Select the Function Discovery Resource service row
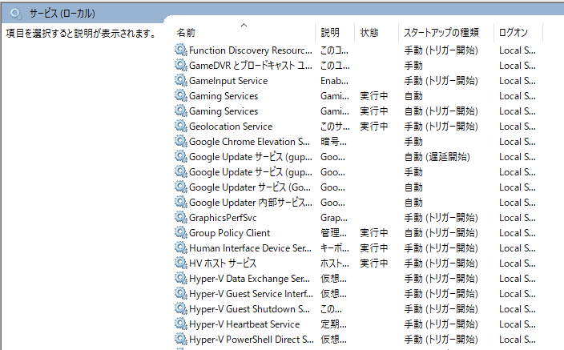 358,50
